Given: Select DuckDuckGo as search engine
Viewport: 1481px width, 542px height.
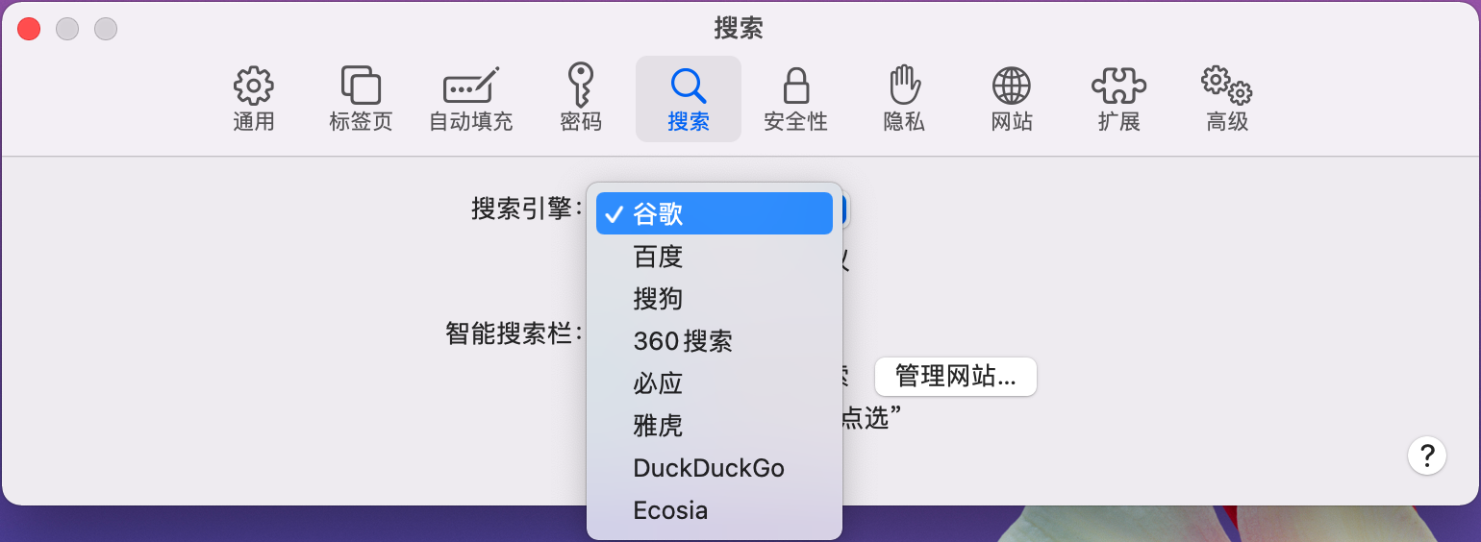Looking at the screenshot, I should pyautogui.click(x=715, y=468).
